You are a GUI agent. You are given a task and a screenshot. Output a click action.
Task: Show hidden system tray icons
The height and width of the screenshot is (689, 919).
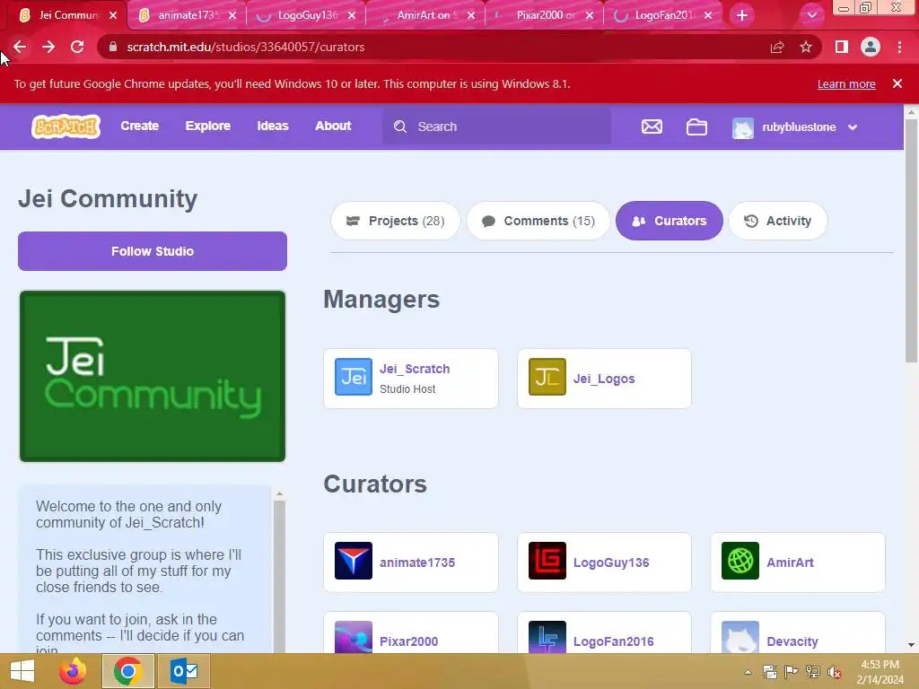[748, 673]
